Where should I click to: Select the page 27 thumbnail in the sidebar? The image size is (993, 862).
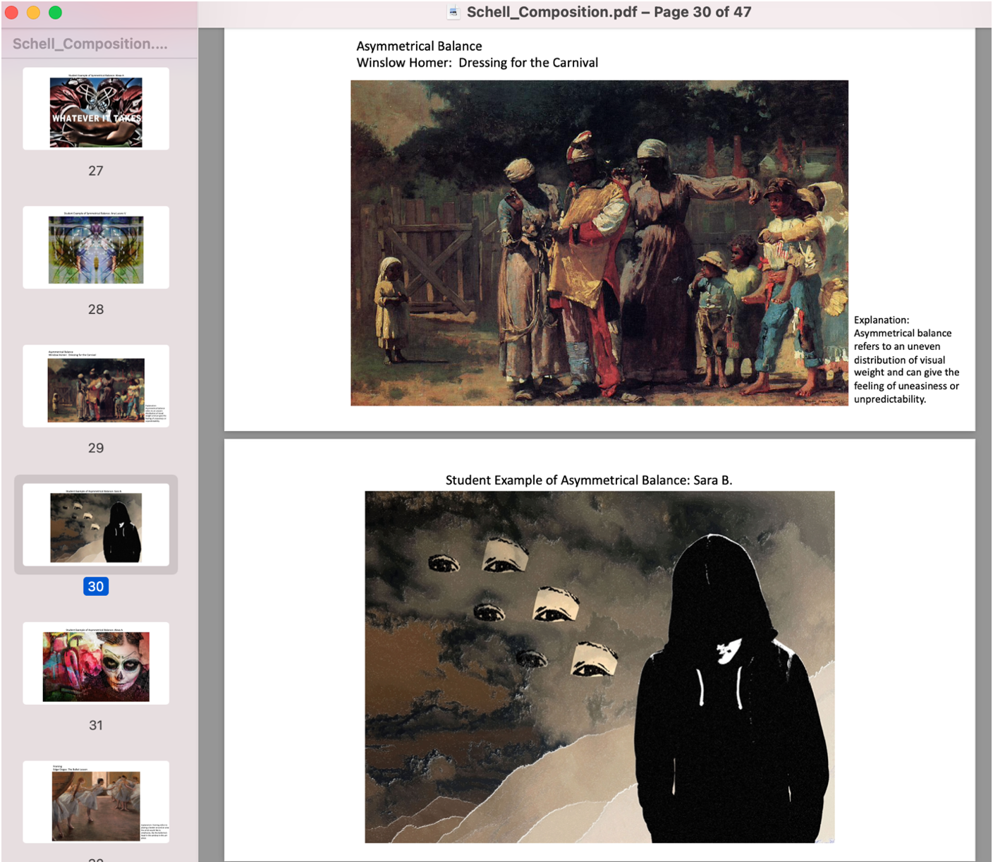(x=95, y=109)
